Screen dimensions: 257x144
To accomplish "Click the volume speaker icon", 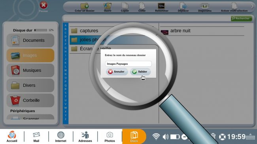I will pyautogui.click(x=166, y=137).
